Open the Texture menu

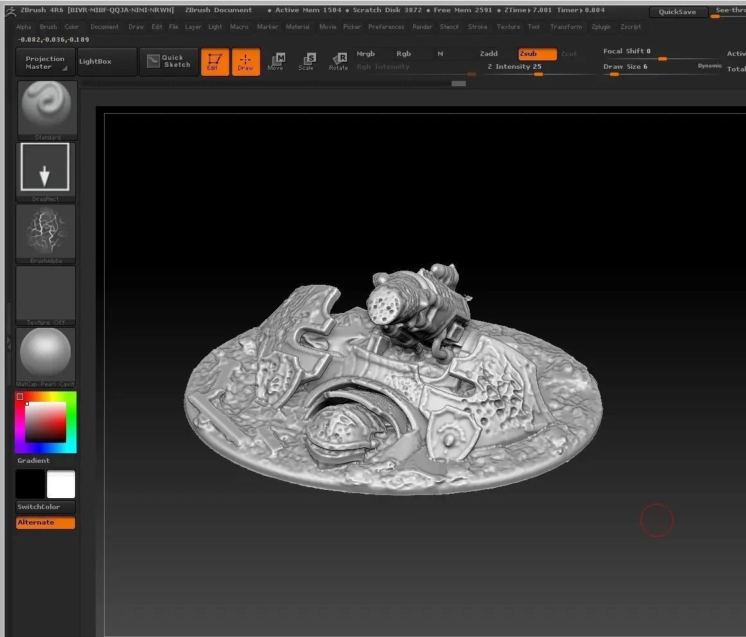(x=509, y=27)
